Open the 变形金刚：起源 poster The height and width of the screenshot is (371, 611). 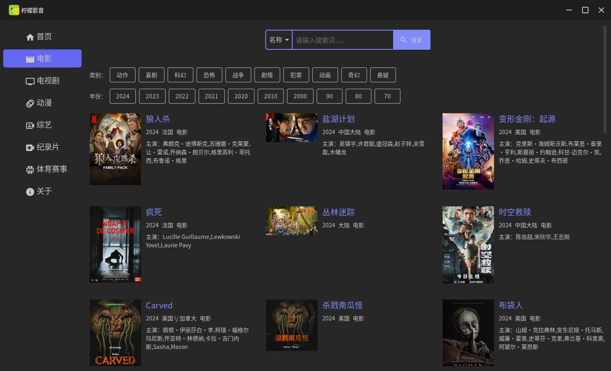click(468, 151)
